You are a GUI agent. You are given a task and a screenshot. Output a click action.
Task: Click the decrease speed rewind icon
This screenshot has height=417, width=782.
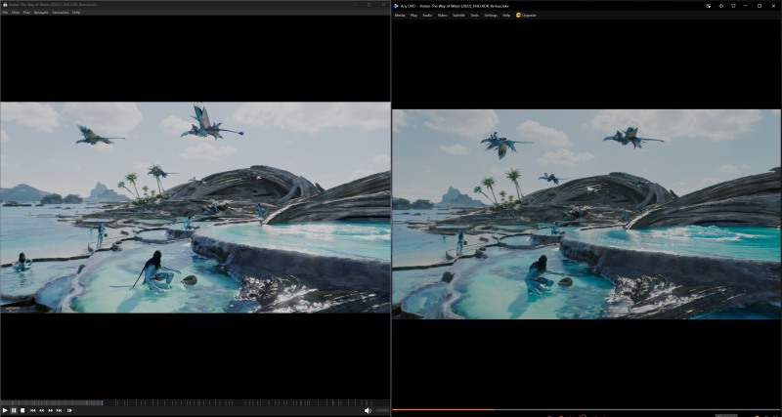41,411
